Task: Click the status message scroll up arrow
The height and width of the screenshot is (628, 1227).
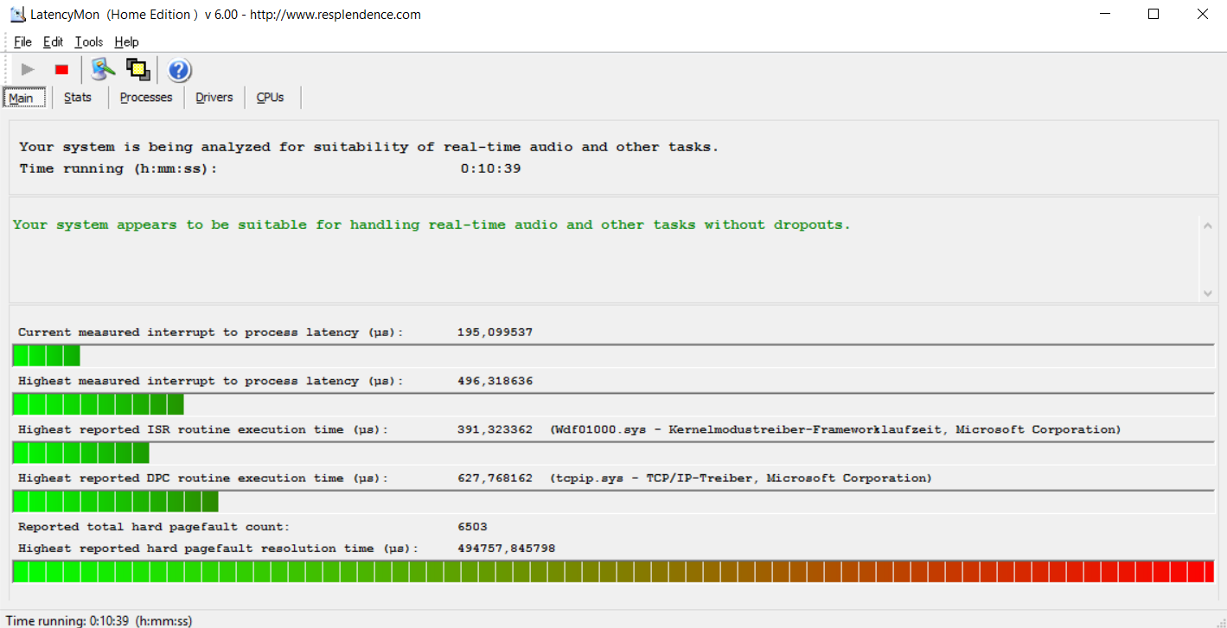Action: [x=1208, y=225]
